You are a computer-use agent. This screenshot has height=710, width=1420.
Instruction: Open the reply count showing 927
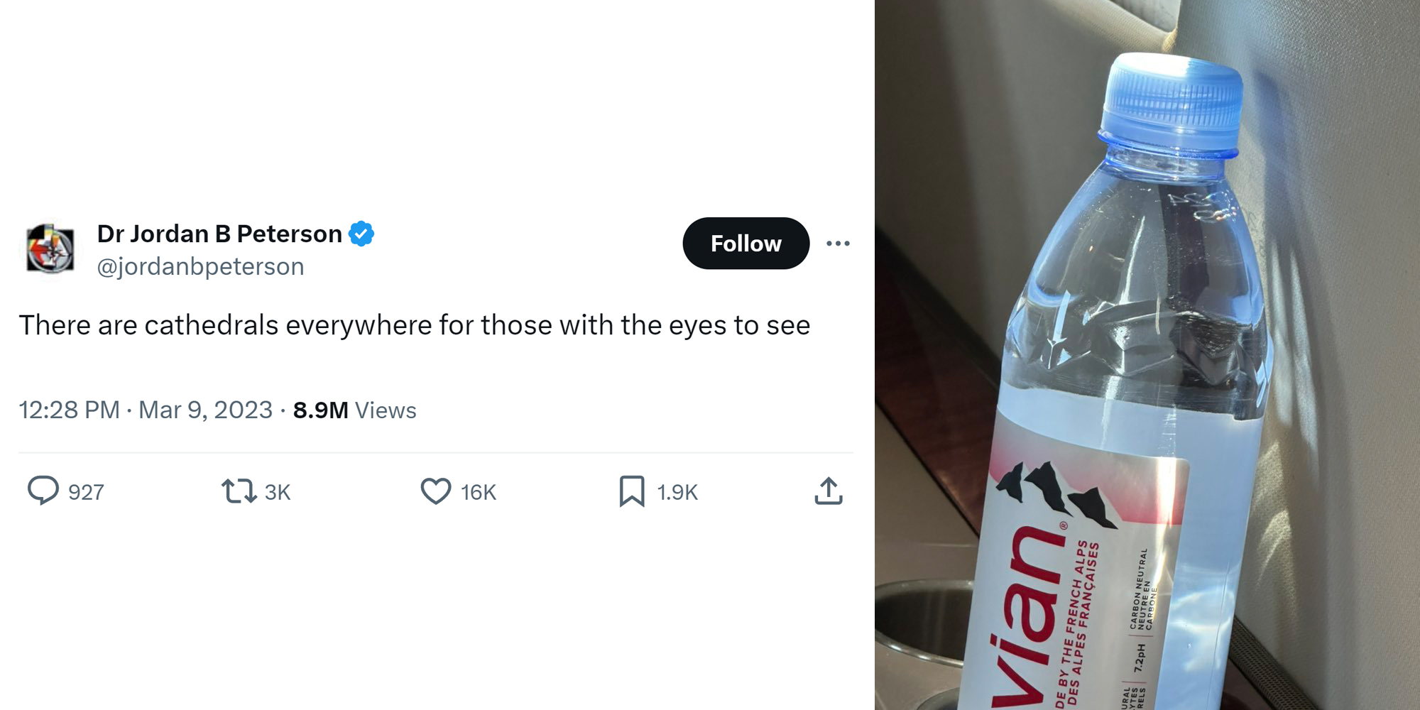(85, 491)
